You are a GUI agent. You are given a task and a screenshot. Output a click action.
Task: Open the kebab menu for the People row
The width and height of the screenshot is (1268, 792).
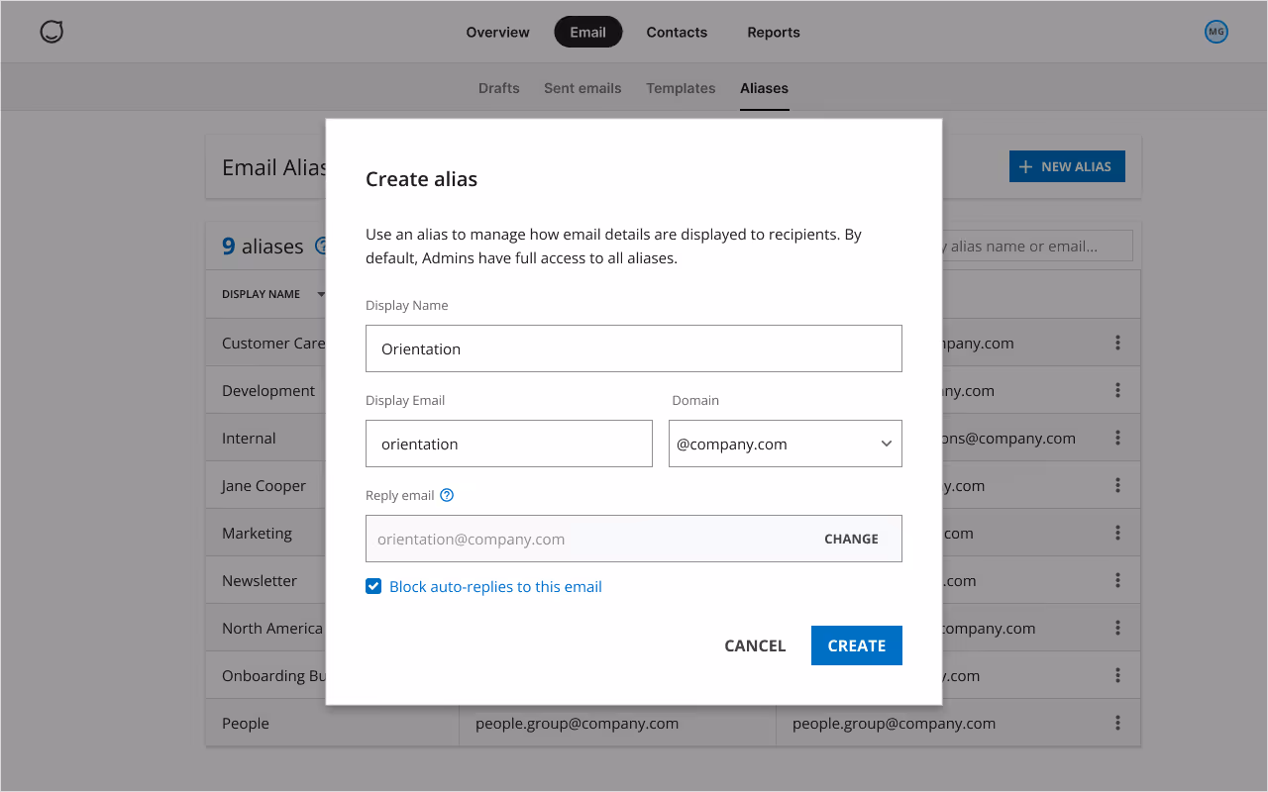coord(1117,723)
